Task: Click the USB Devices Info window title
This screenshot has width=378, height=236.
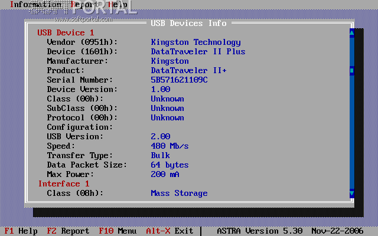Action: click(188, 24)
